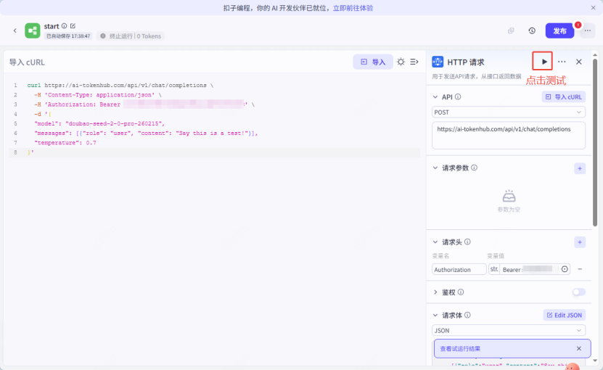
Task: Open the POST method dropdown
Action: click(509, 112)
